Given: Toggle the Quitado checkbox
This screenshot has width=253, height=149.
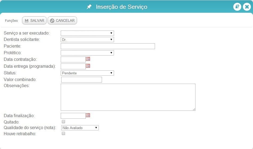Looking at the screenshot, I should coord(63,122).
